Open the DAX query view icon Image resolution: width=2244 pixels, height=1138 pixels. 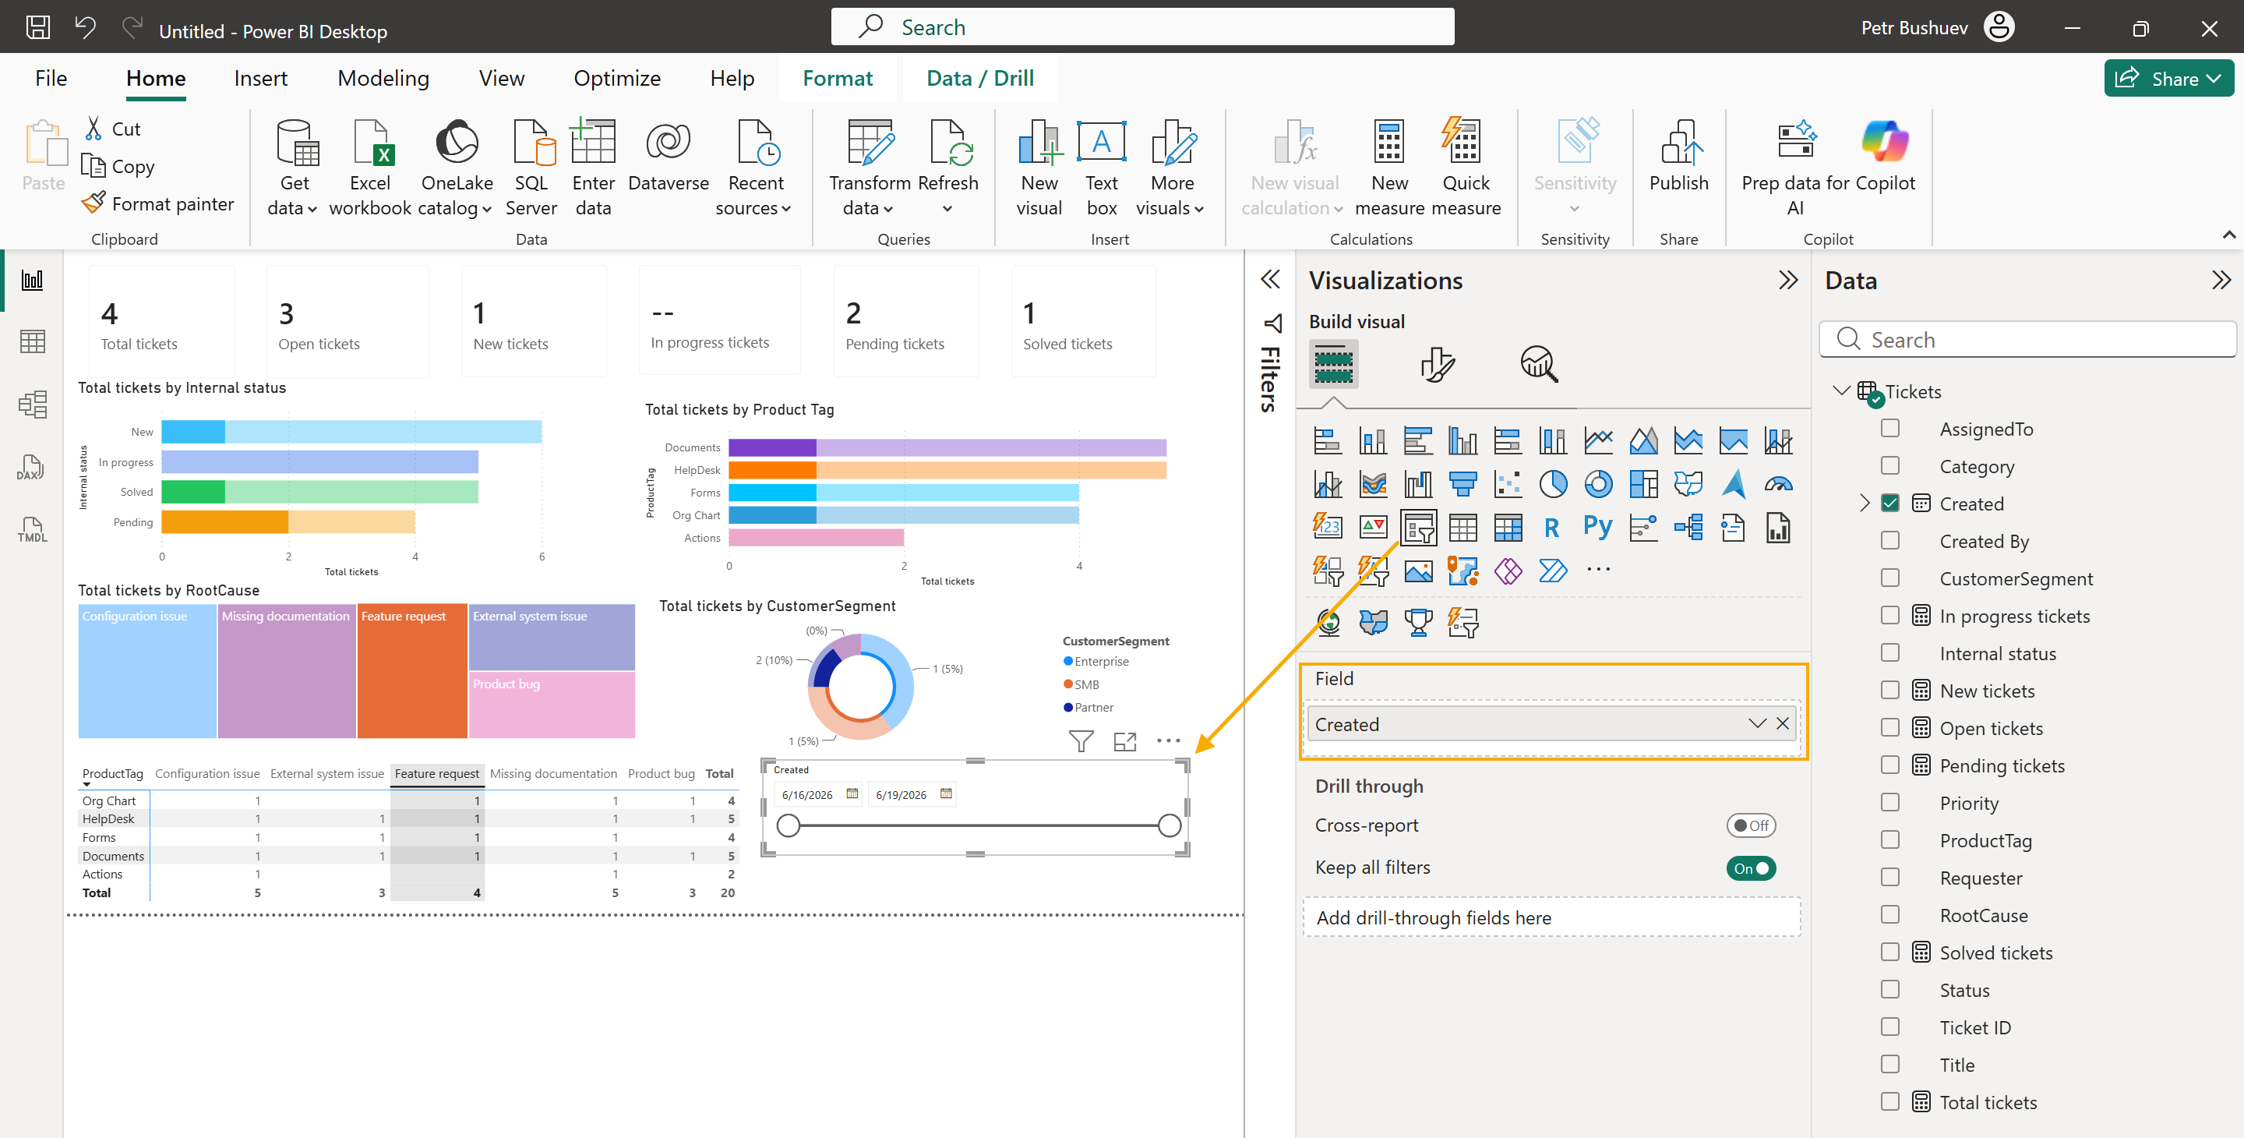(x=32, y=467)
